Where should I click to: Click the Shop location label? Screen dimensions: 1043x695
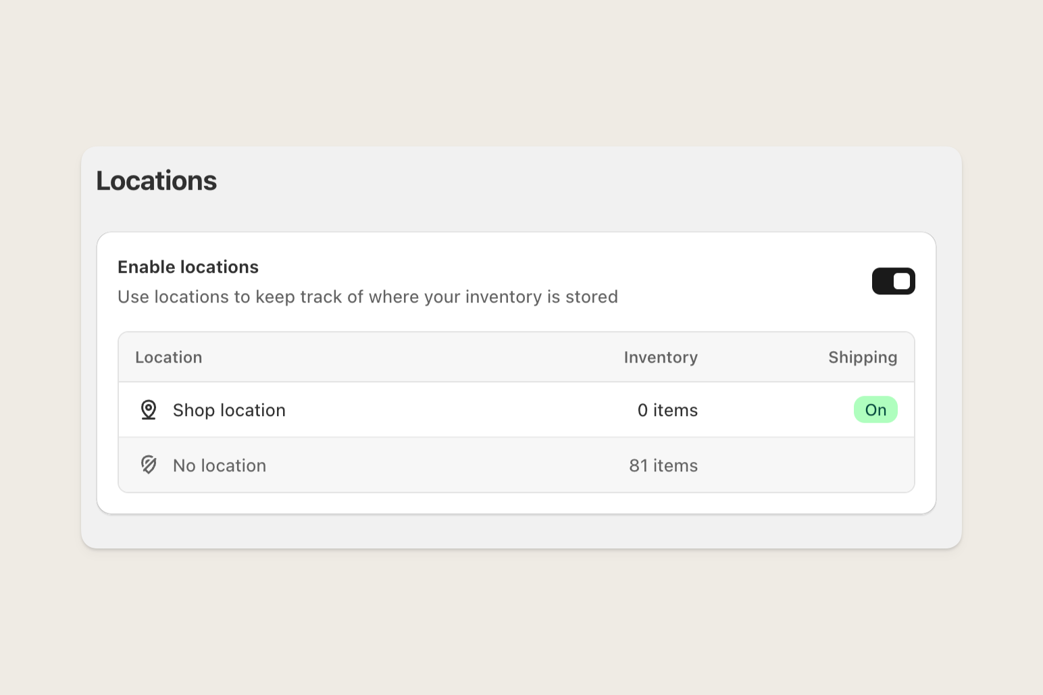(228, 409)
